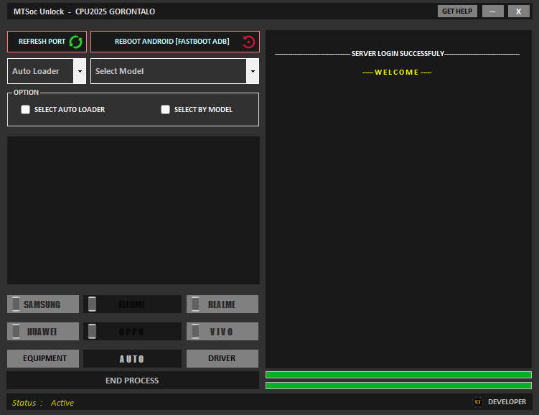Select the VIVO brand button
Screen dimensions: 539x415
[x=222, y=332]
